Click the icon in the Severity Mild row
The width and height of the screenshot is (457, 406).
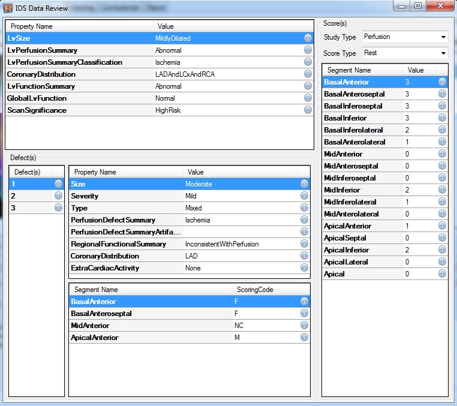pyautogui.click(x=305, y=196)
